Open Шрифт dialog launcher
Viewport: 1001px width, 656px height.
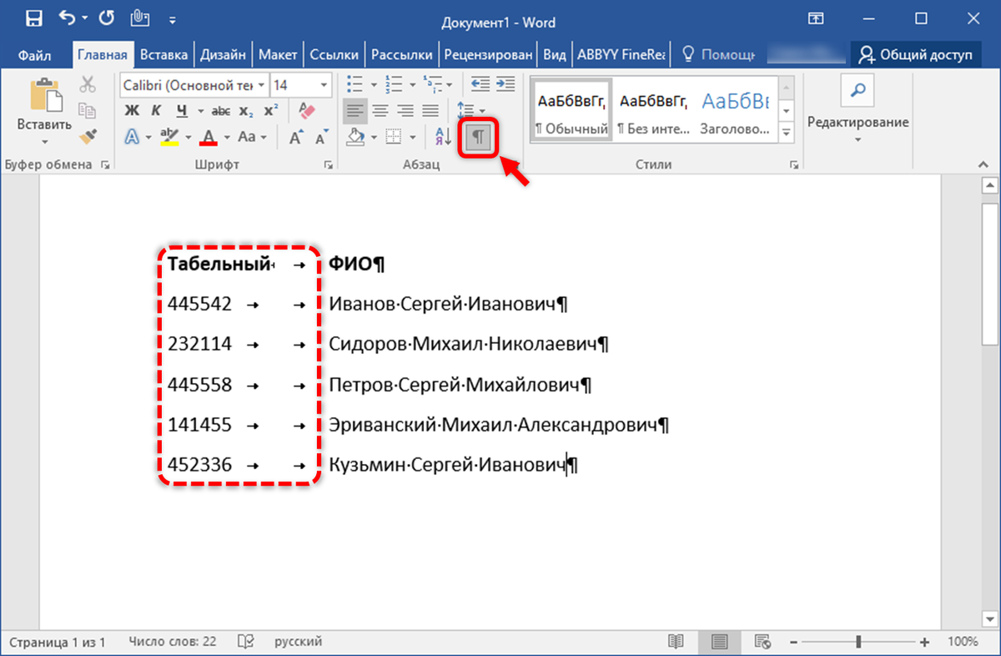pyautogui.click(x=328, y=165)
